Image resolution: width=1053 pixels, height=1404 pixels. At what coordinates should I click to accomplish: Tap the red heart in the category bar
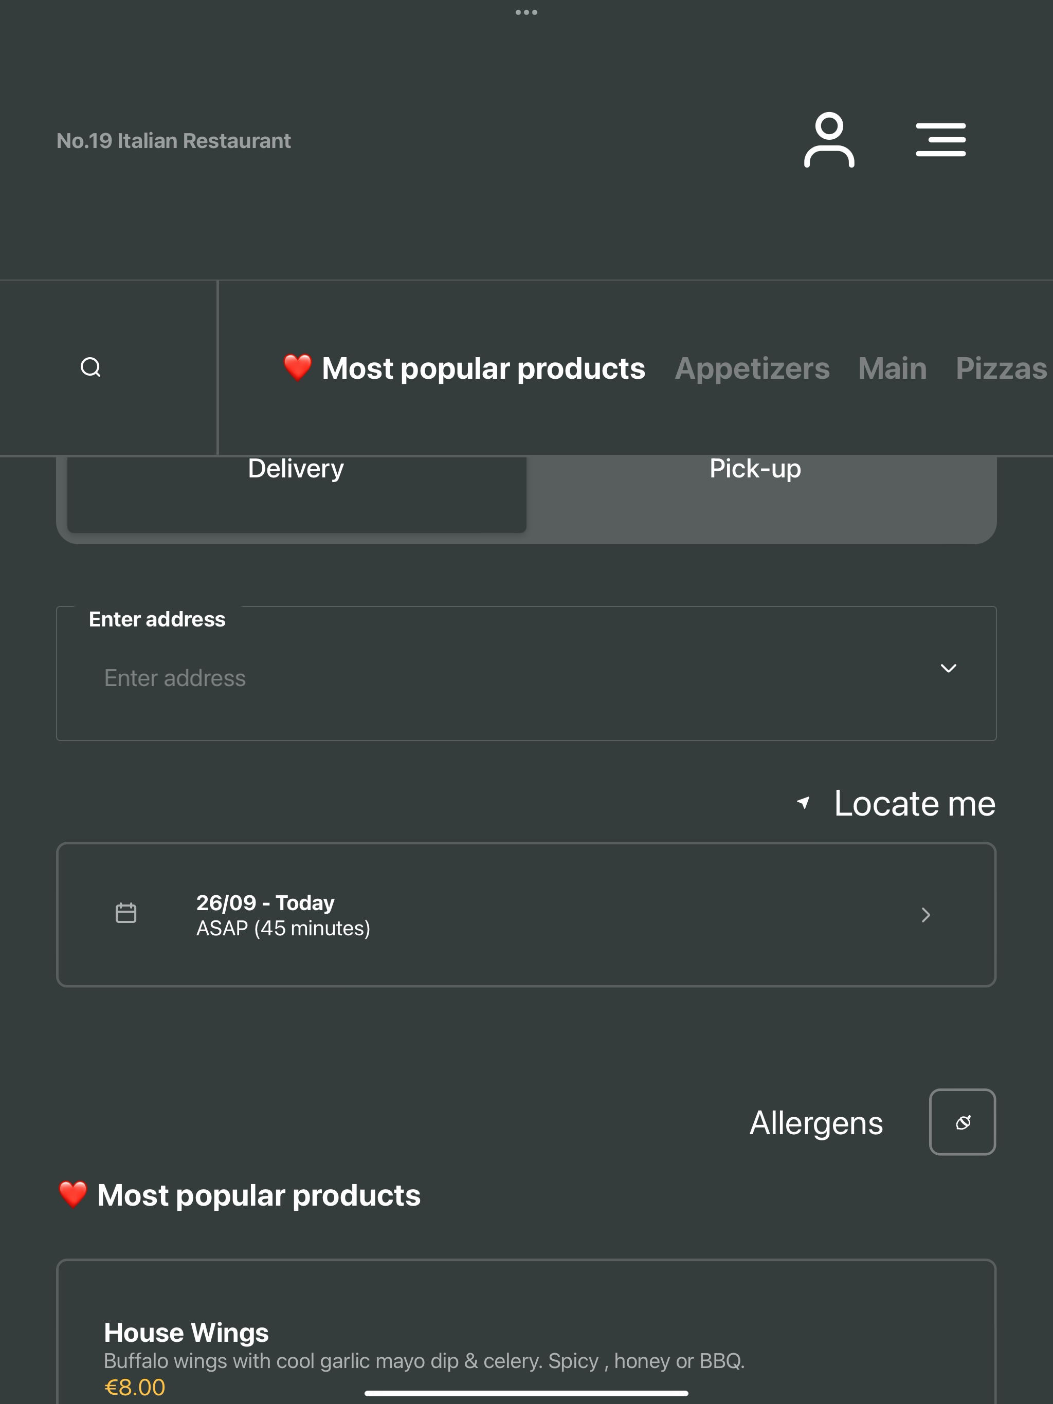pyautogui.click(x=297, y=367)
